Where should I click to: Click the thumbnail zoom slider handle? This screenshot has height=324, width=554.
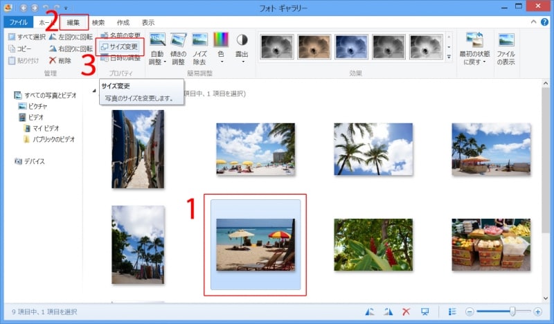(x=512, y=312)
